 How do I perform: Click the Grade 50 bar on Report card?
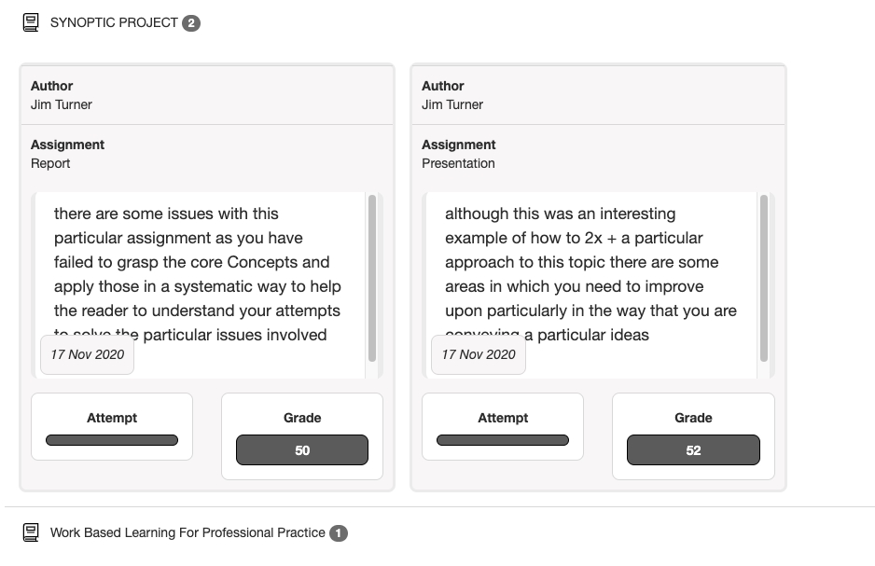point(302,450)
